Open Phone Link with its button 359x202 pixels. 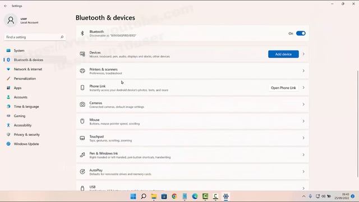[283, 88]
